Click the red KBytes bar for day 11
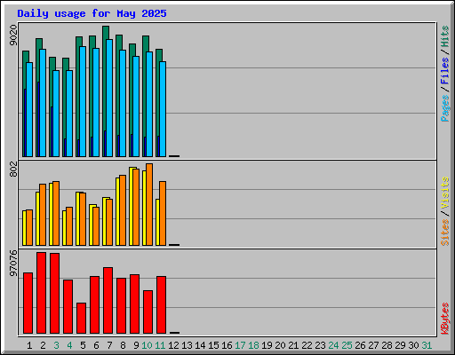Screen dimensions: 455x355 click(x=161, y=305)
